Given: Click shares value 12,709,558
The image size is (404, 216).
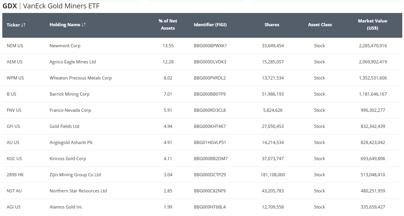Looking at the screenshot, I should pyautogui.click(x=273, y=207).
